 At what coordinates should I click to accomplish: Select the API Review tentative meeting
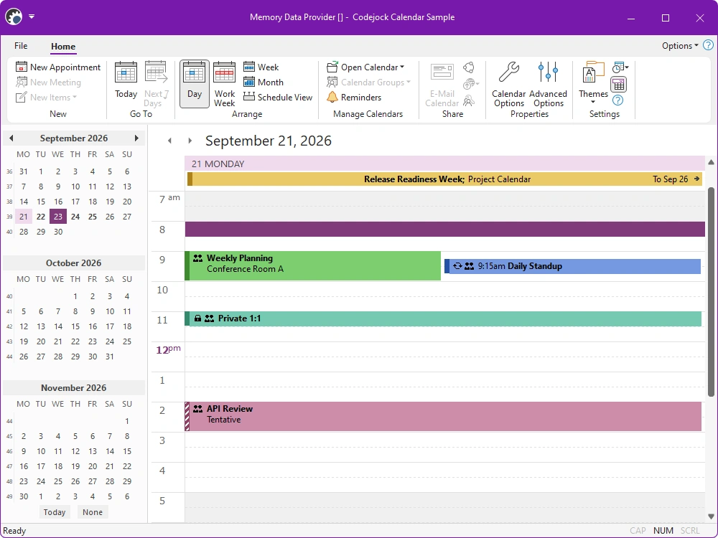443,416
